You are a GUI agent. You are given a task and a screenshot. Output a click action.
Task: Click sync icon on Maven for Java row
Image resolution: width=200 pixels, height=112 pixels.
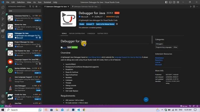pyautogui.click(x=37, y=29)
